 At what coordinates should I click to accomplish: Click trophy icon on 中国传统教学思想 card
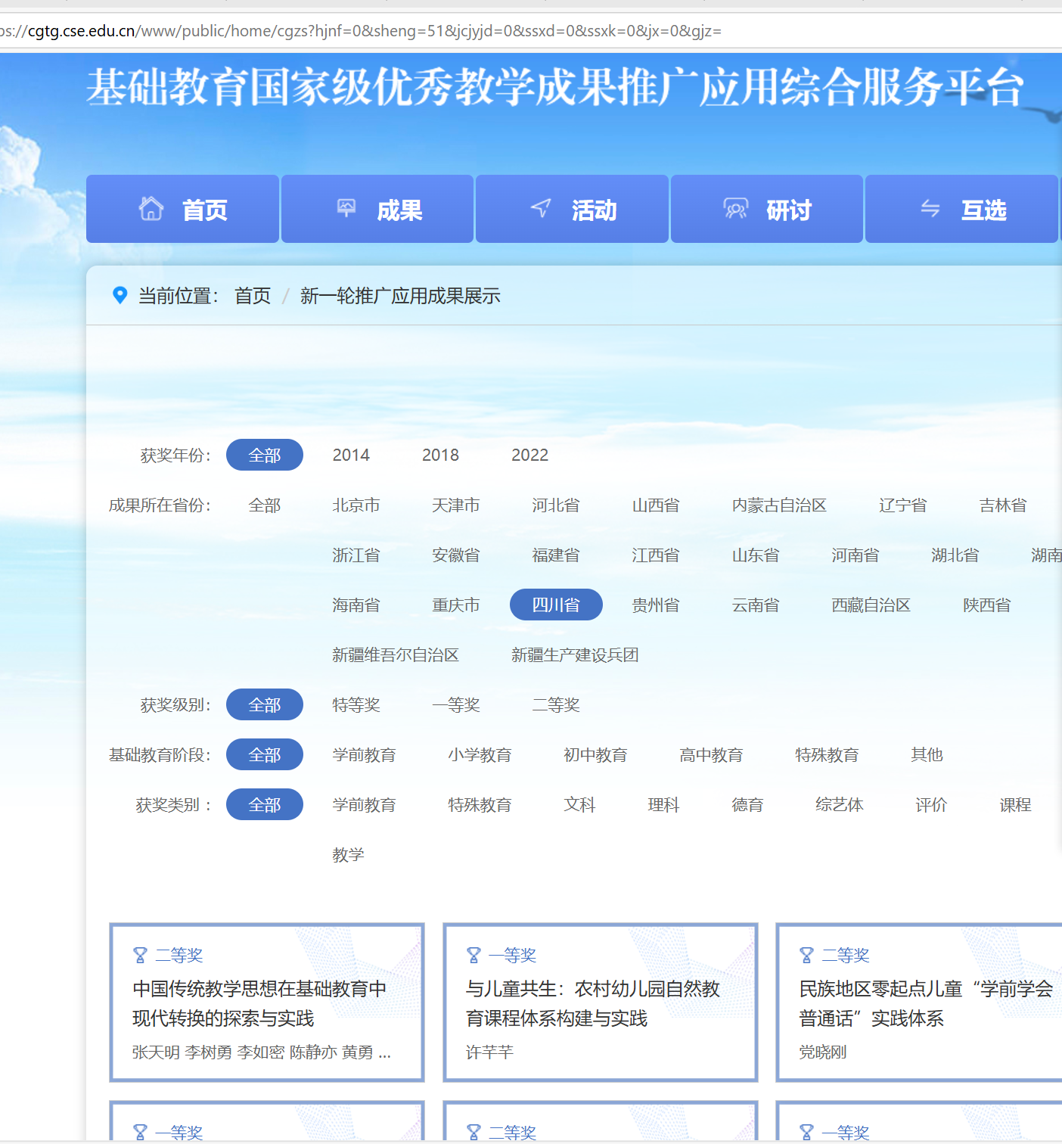point(140,956)
